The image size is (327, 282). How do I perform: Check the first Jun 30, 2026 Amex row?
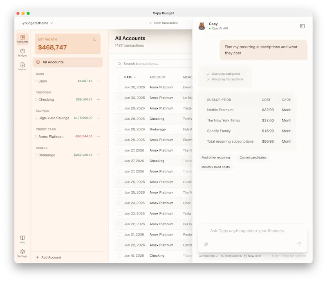pos(120,87)
